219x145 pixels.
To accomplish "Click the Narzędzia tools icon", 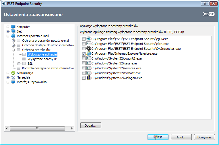I will [x=13, y=77].
